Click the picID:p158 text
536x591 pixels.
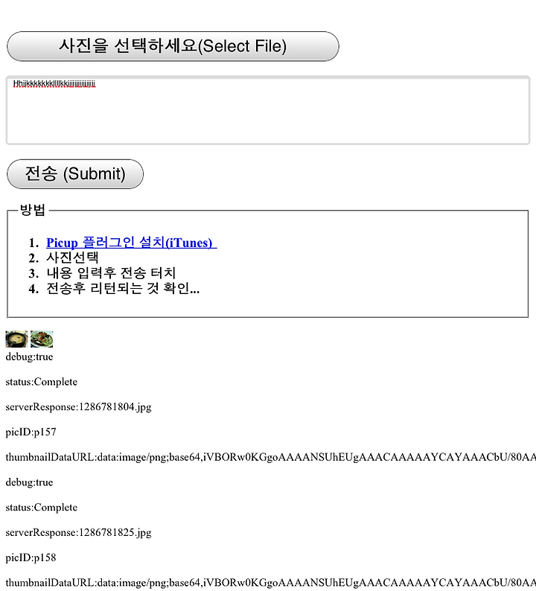[x=31, y=558]
